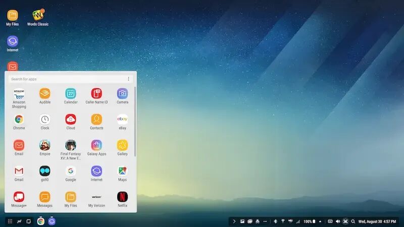Launch the Messages app
Image resolution: width=404 pixels, height=227 pixels.
(45, 199)
